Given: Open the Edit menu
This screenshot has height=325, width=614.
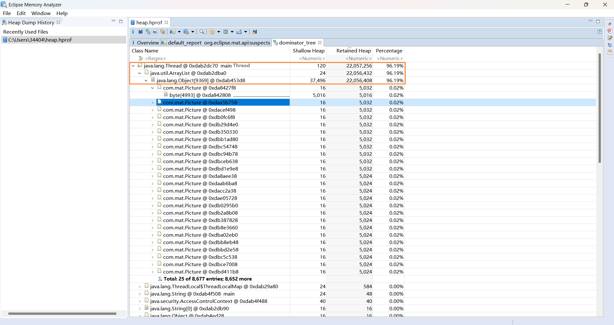Looking at the screenshot, I should pyautogui.click(x=21, y=13).
